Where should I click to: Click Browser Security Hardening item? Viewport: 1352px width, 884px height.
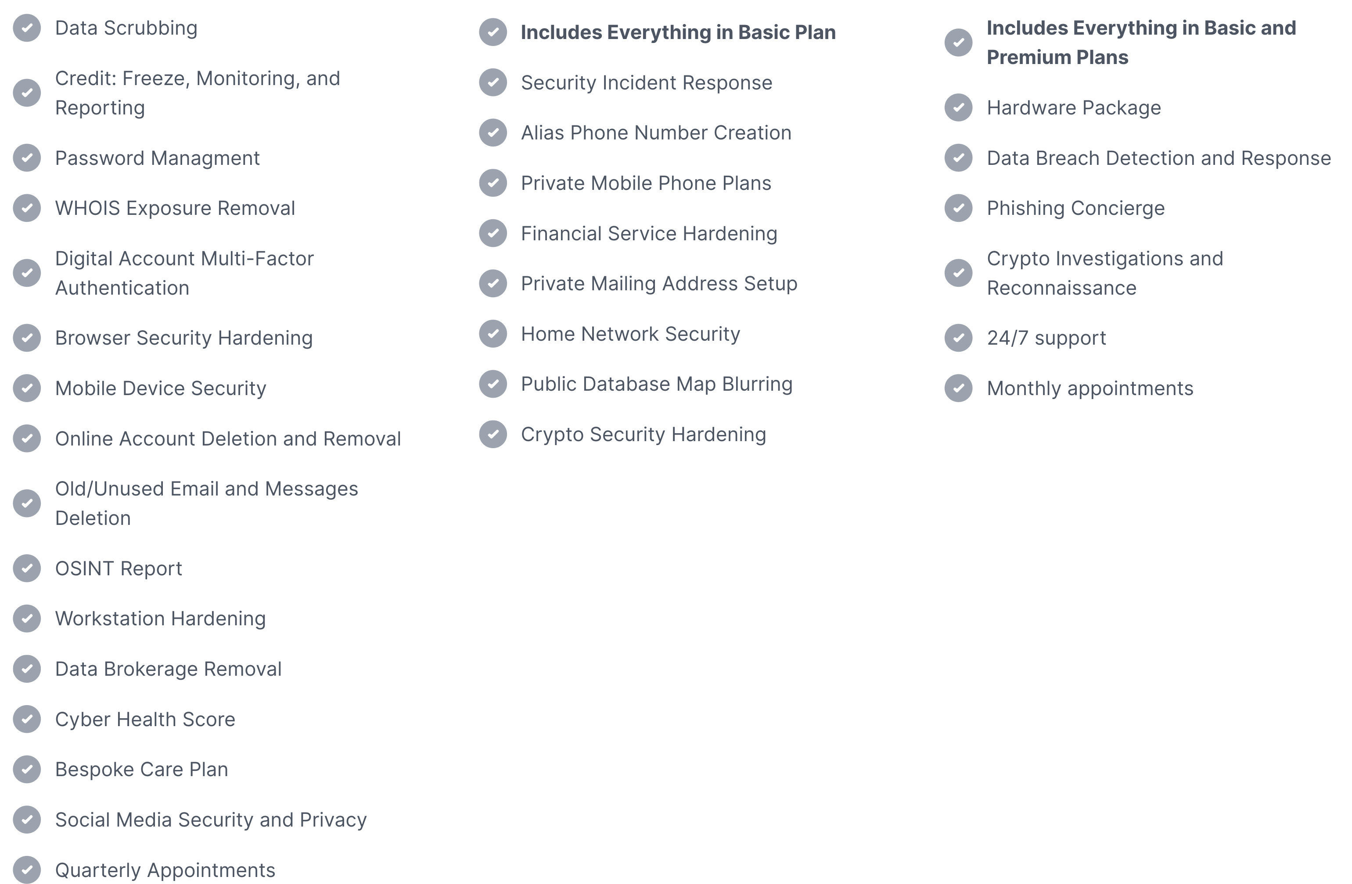point(184,338)
